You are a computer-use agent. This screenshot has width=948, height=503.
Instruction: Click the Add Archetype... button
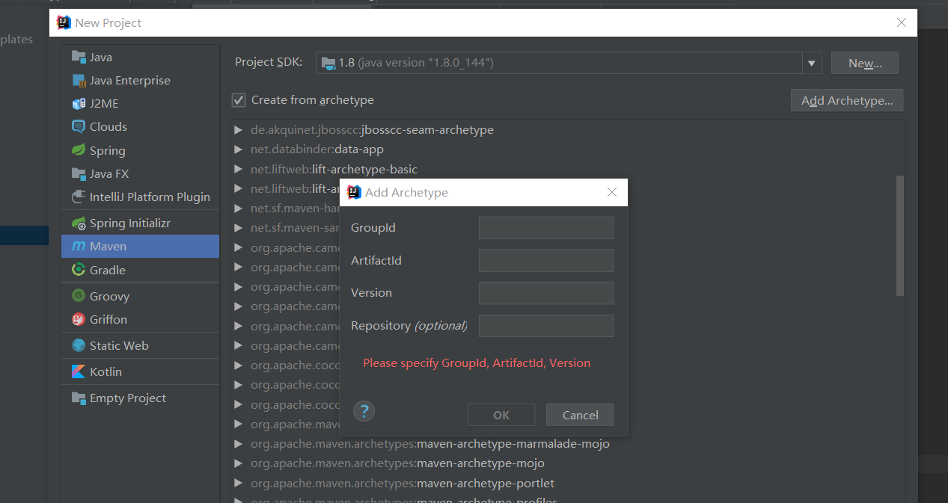pyautogui.click(x=846, y=100)
